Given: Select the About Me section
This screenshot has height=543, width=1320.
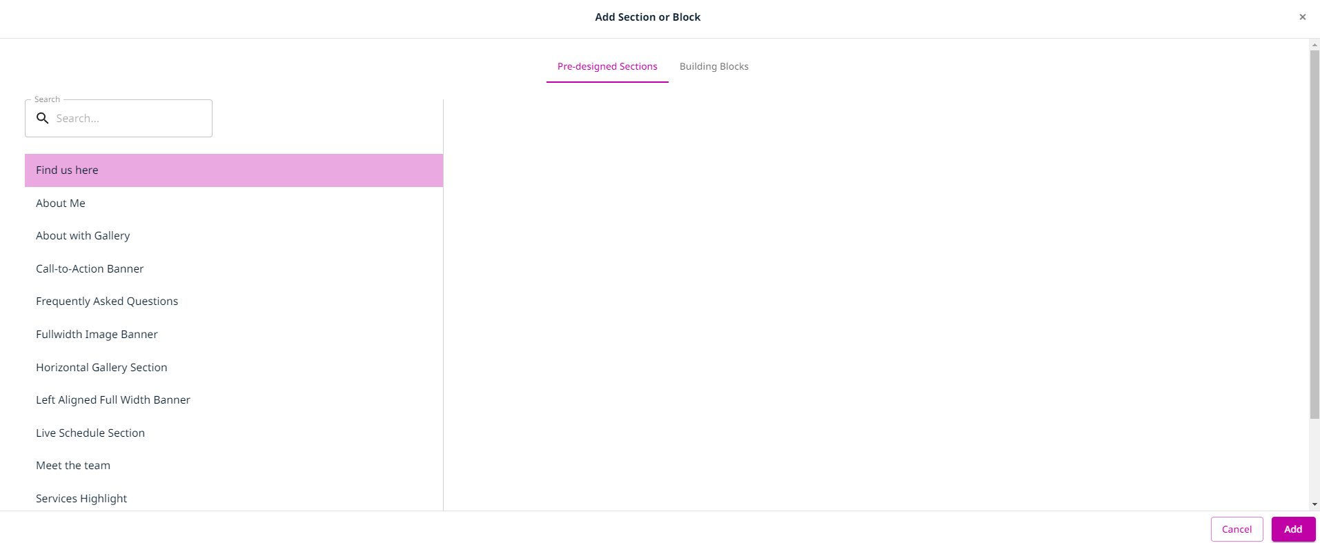Looking at the screenshot, I should 234,203.
